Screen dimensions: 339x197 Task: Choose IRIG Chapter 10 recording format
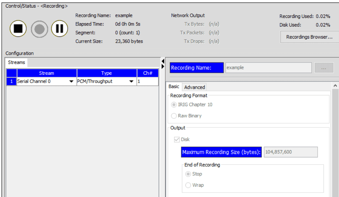174,105
